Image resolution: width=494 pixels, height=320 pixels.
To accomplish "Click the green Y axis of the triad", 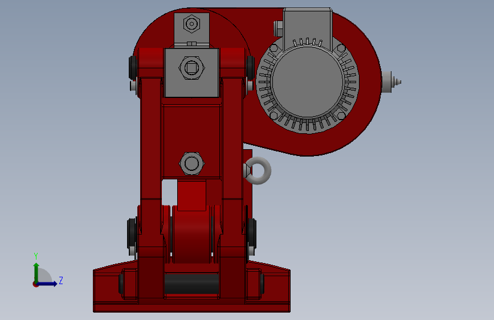I will click(x=36, y=273).
